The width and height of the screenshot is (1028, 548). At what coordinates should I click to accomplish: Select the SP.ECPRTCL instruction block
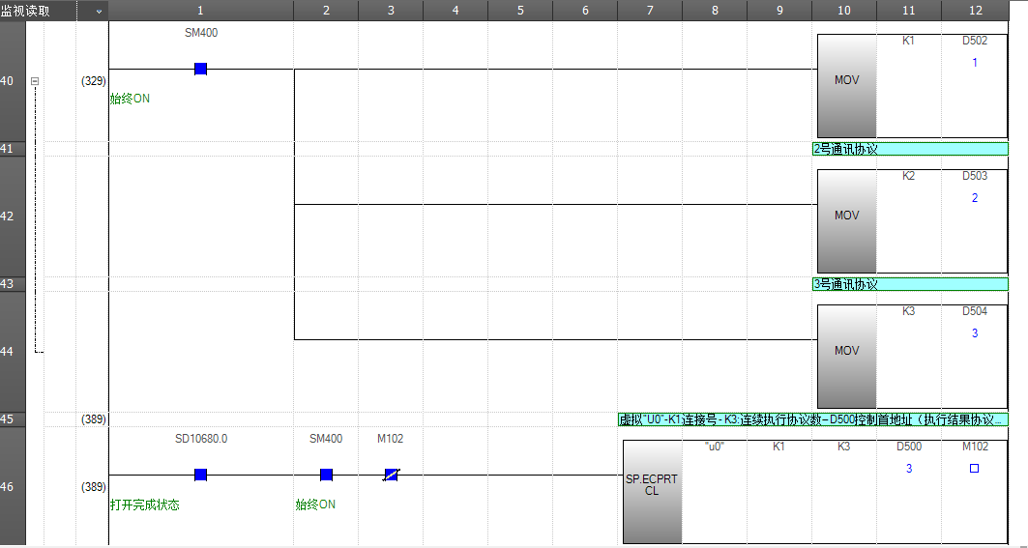pyautogui.click(x=653, y=491)
